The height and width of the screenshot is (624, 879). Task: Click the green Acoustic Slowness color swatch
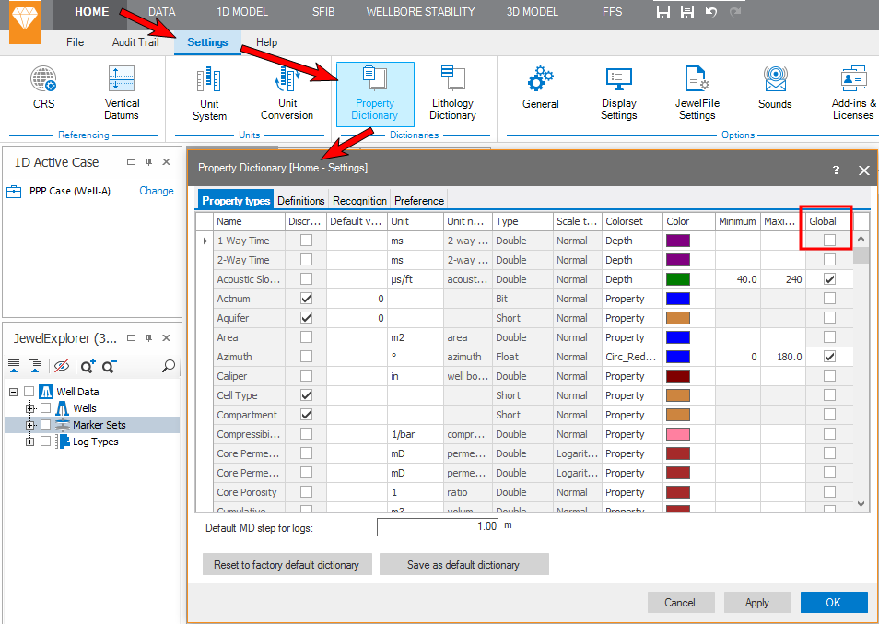(677, 279)
